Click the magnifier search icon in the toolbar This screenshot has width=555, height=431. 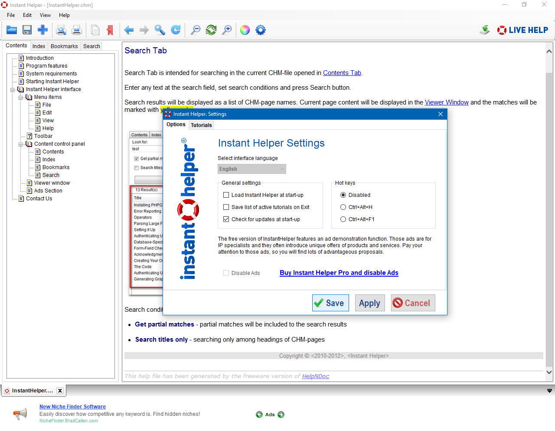[x=160, y=30]
